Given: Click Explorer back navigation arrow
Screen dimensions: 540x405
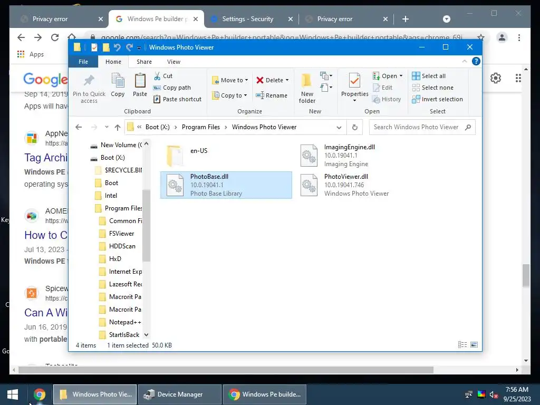Looking at the screenshot, I should coord(79,127).
